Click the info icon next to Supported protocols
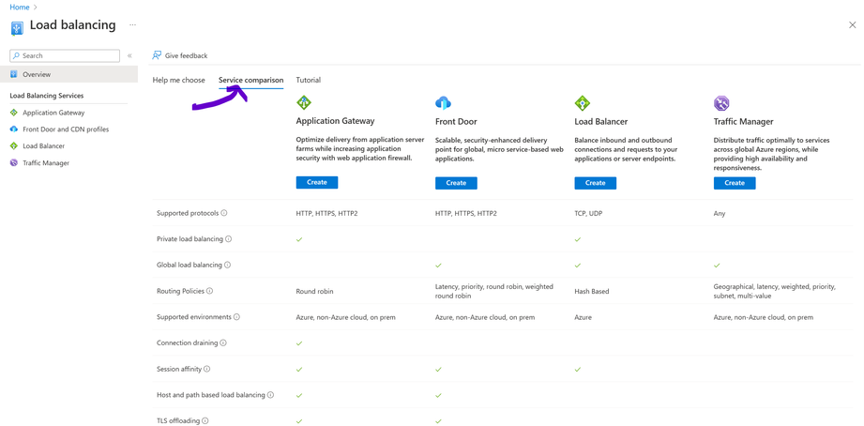 pyautogui.click(x=224, y=213)
